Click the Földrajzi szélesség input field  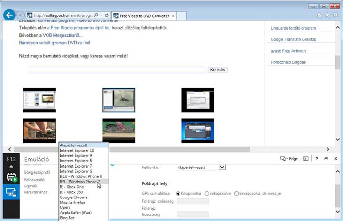coord(193,201)
